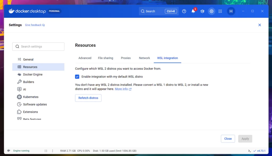Switch to the Proxies tab
This screenshot has width=272, height=156.
tap(126, 58)
